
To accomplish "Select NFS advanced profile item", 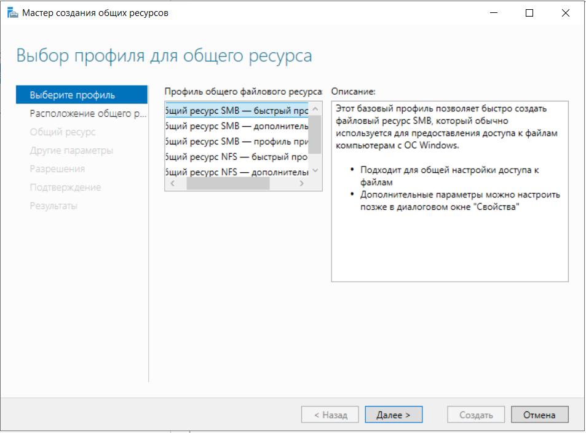I will pos(237,172).
